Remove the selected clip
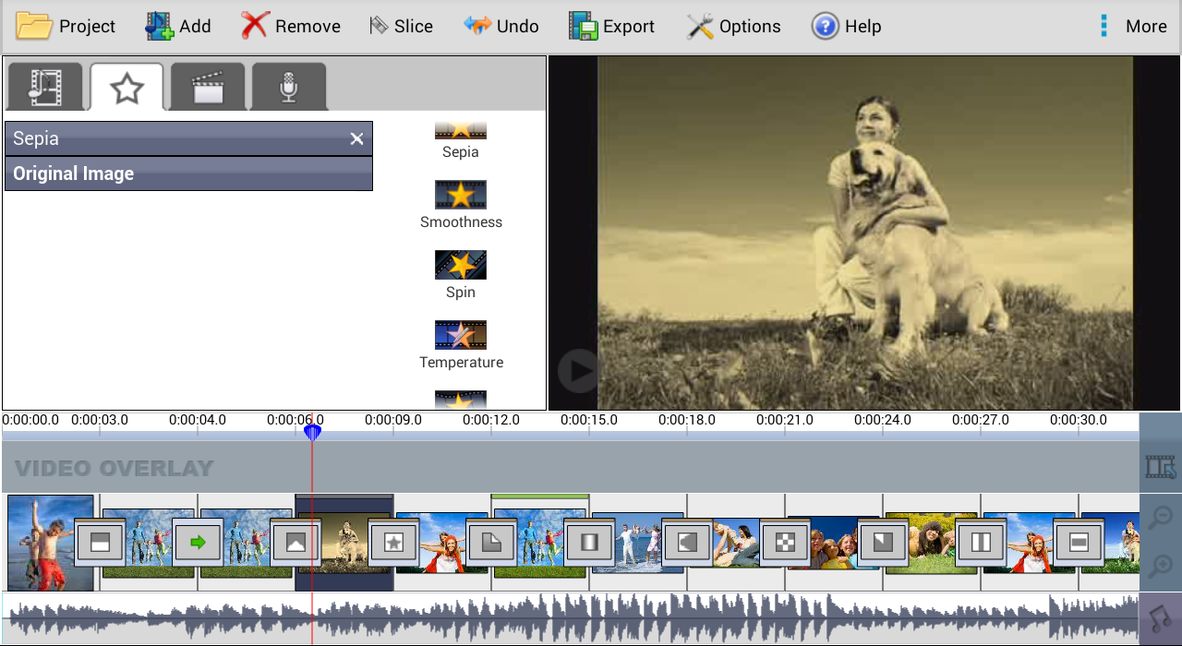 coord(290,26)
